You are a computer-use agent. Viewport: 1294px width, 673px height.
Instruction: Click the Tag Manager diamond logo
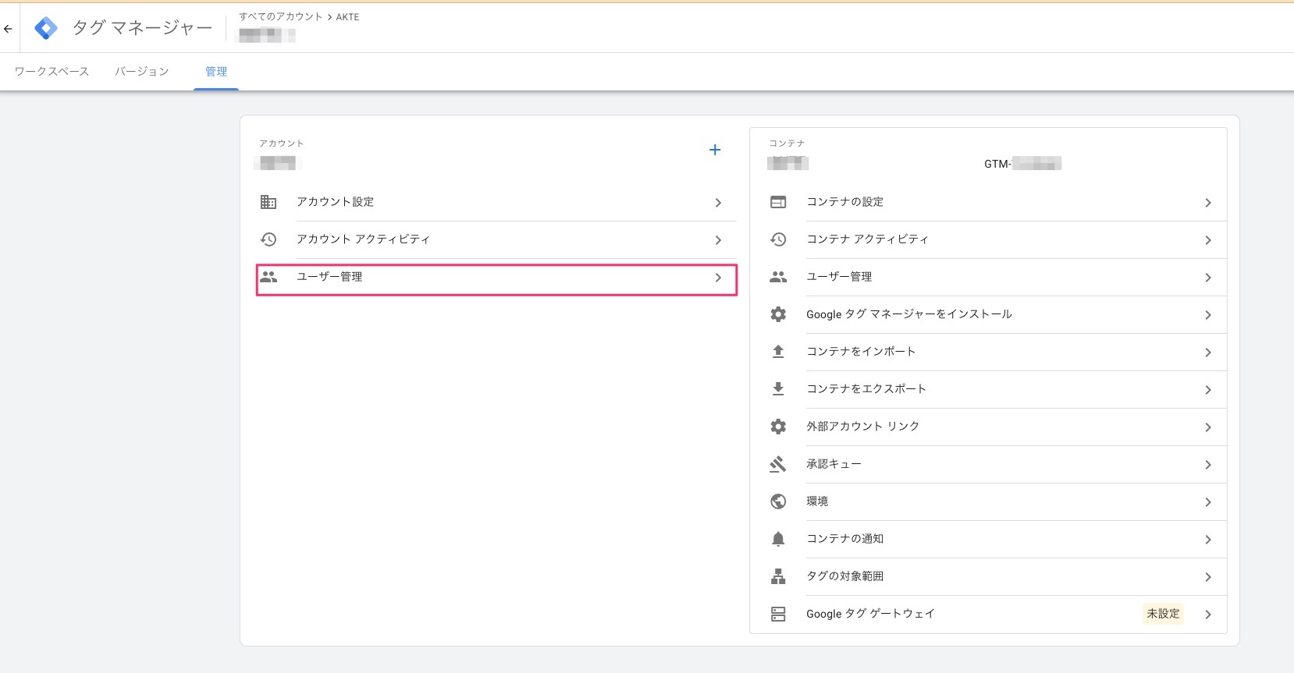coord(46,29)
